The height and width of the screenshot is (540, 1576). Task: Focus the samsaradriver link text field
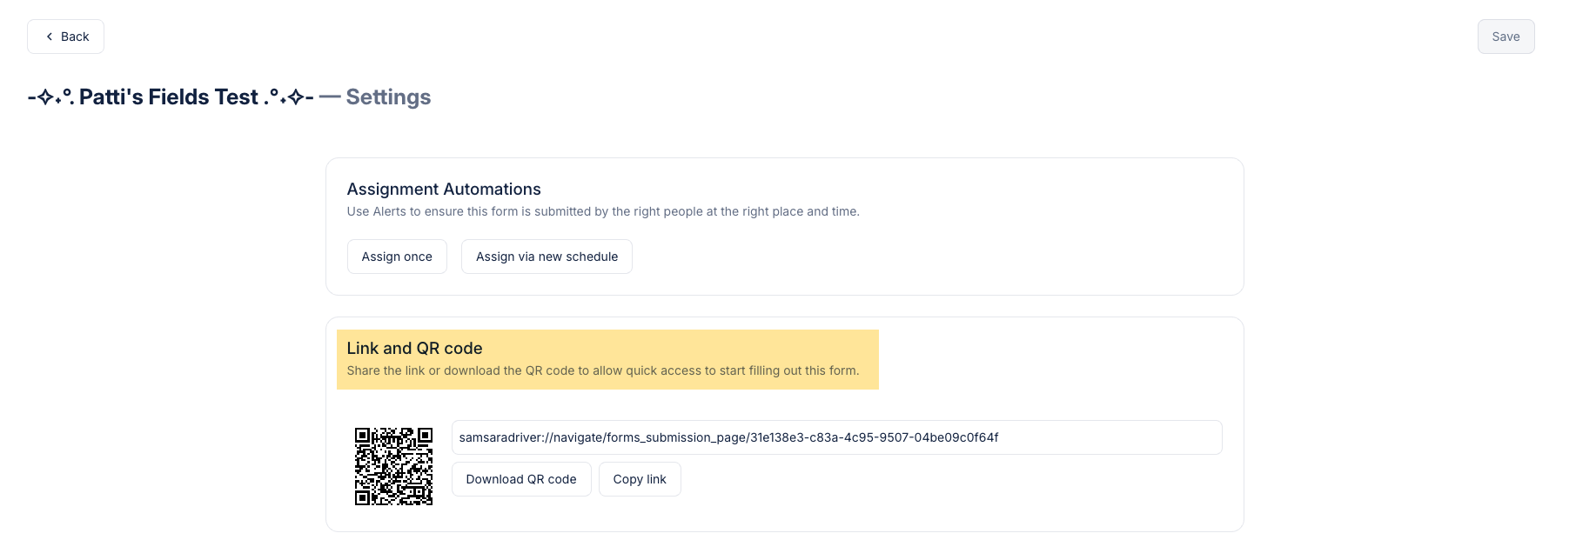coord(835,437)
